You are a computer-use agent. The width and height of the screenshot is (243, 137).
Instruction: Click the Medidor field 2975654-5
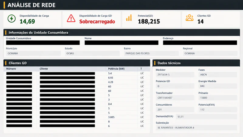[x=175, y=75]
